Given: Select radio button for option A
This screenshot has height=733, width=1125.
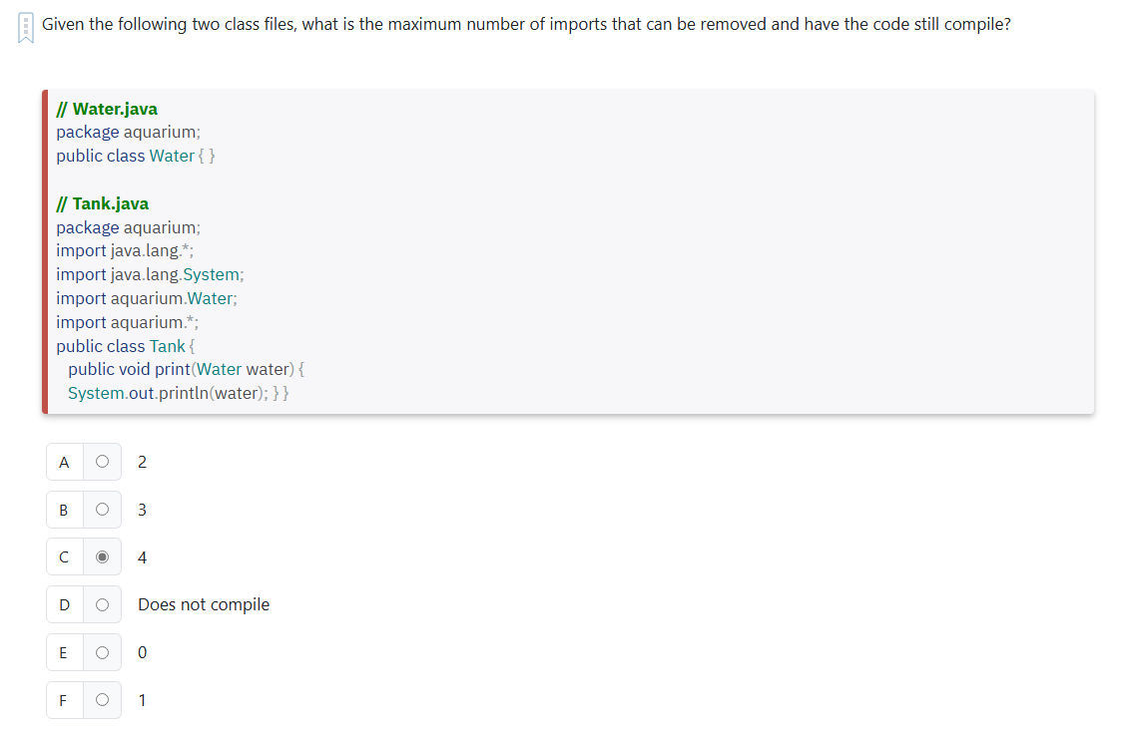Looking at the screenshot, I should coord(101,462).
